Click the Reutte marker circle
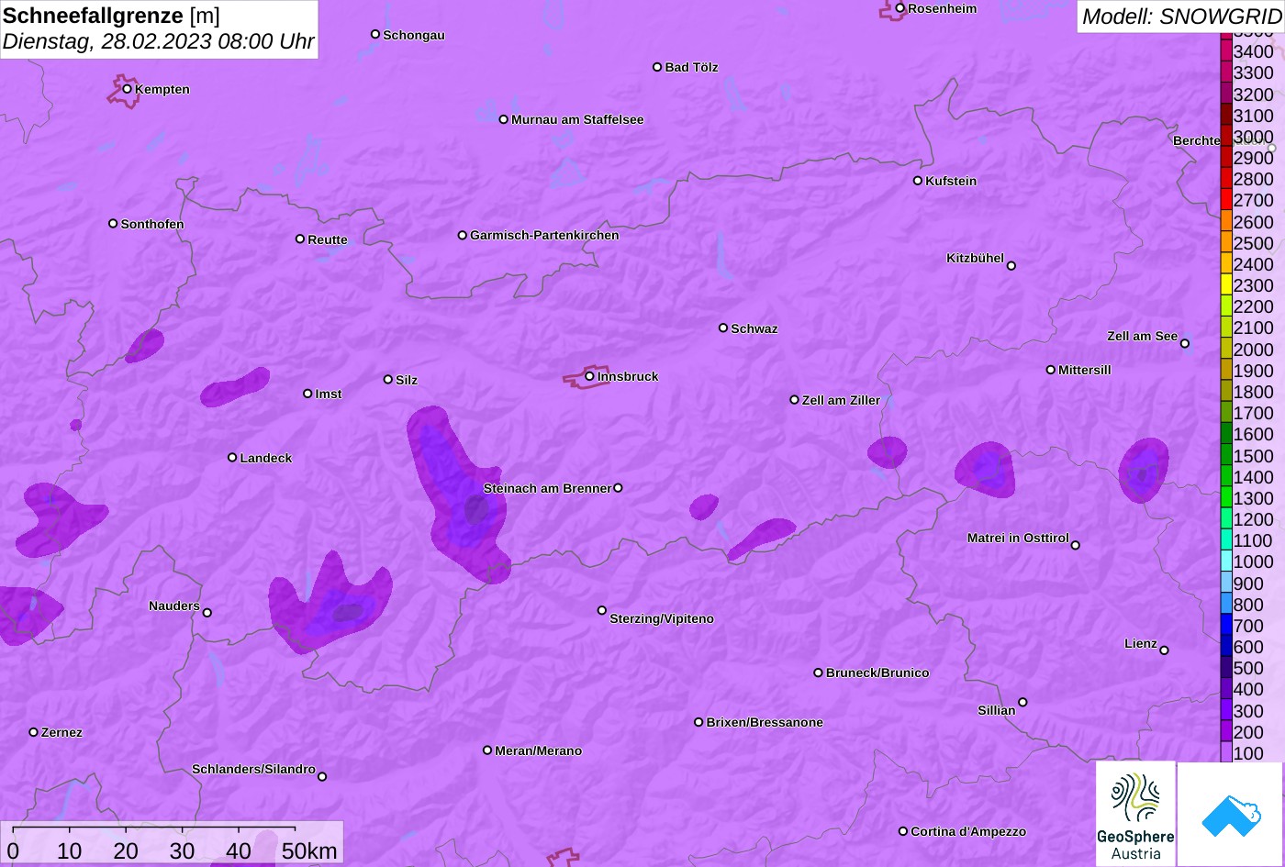 [x=300, y=239]
